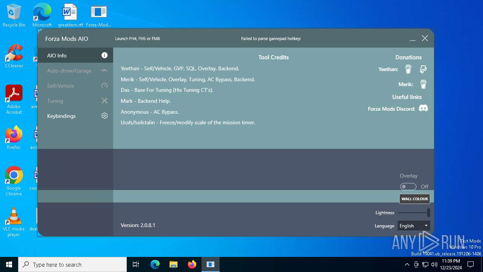The image size is (483, 272).
Task: Select the Self/Vehicle tab
Action: 75,86
